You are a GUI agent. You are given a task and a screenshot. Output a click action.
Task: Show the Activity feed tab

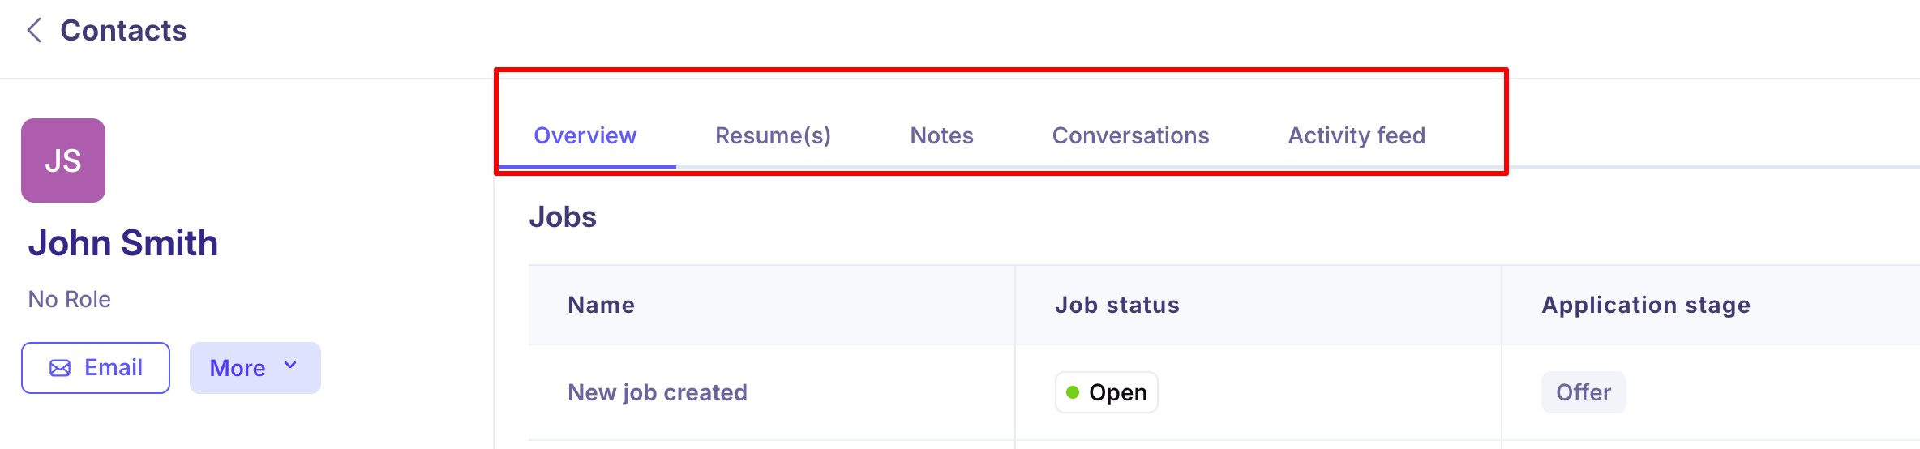pos(1357,135)
